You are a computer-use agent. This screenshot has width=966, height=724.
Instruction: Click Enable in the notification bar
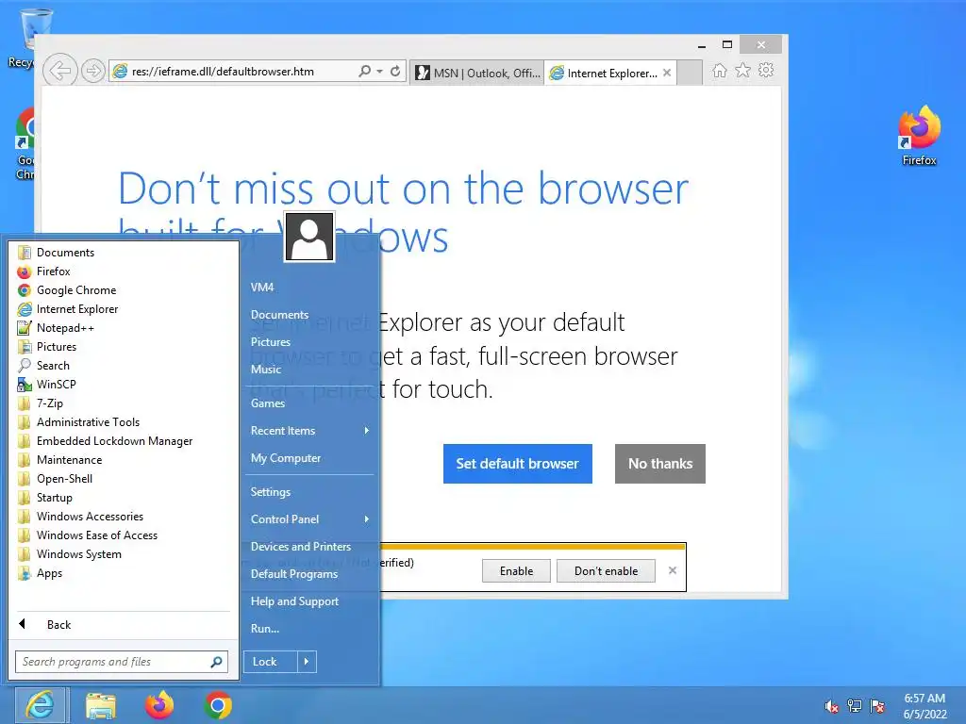pos(516,570)
